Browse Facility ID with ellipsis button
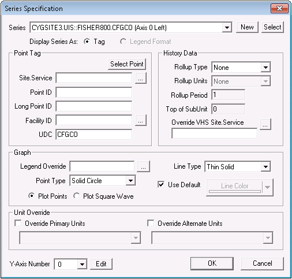This screenshot has width=292, height=279. 141,120
